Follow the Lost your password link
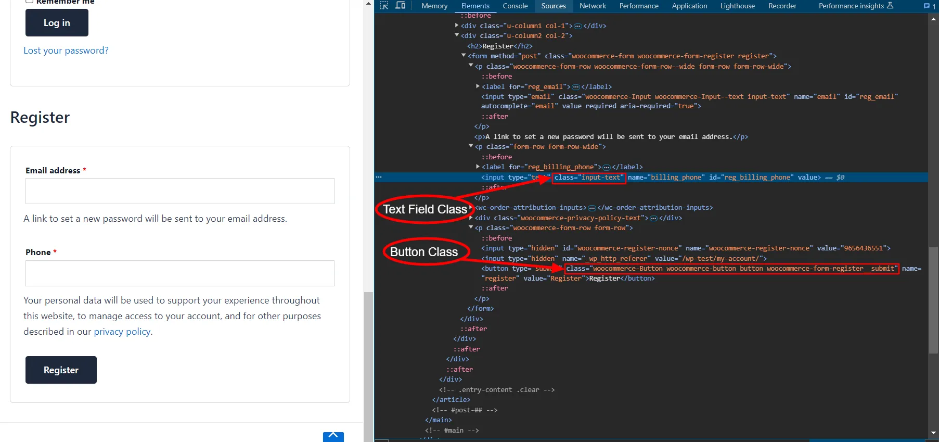 pyautogui.click(x=66, y=50)
